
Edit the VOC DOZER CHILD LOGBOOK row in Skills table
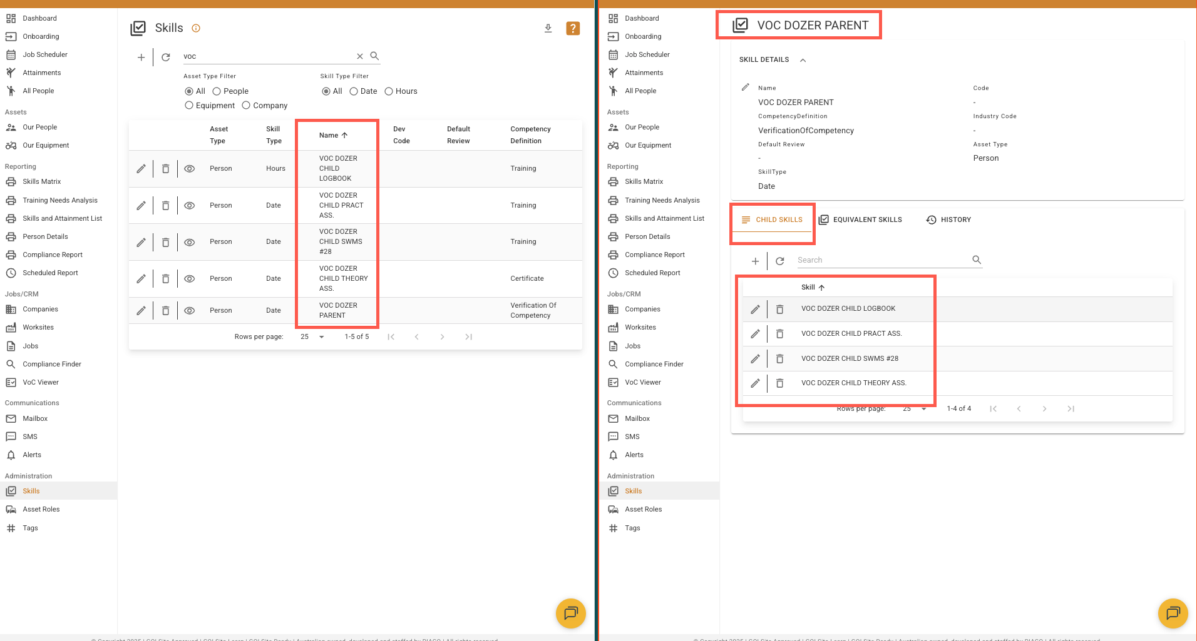141,168
